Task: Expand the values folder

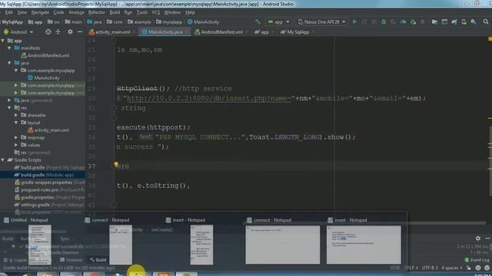Action: 16,145
